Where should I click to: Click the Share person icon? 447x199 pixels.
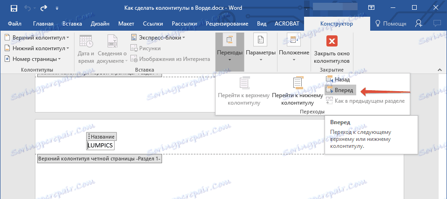pos(419,24)
